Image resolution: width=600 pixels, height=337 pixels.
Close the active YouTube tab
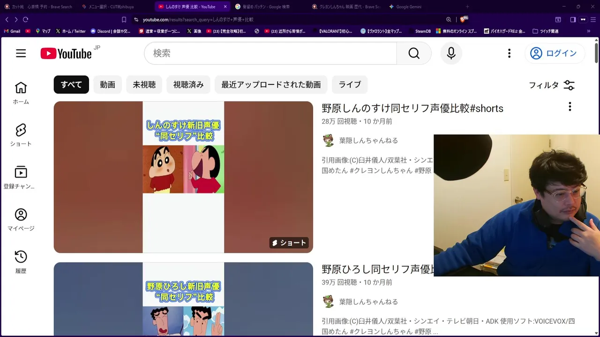225,7
